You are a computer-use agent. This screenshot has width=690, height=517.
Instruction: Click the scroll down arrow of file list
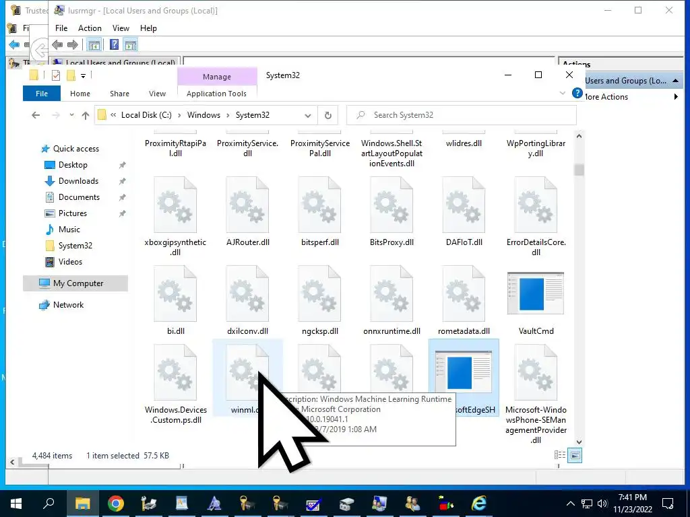click(579, 442)
